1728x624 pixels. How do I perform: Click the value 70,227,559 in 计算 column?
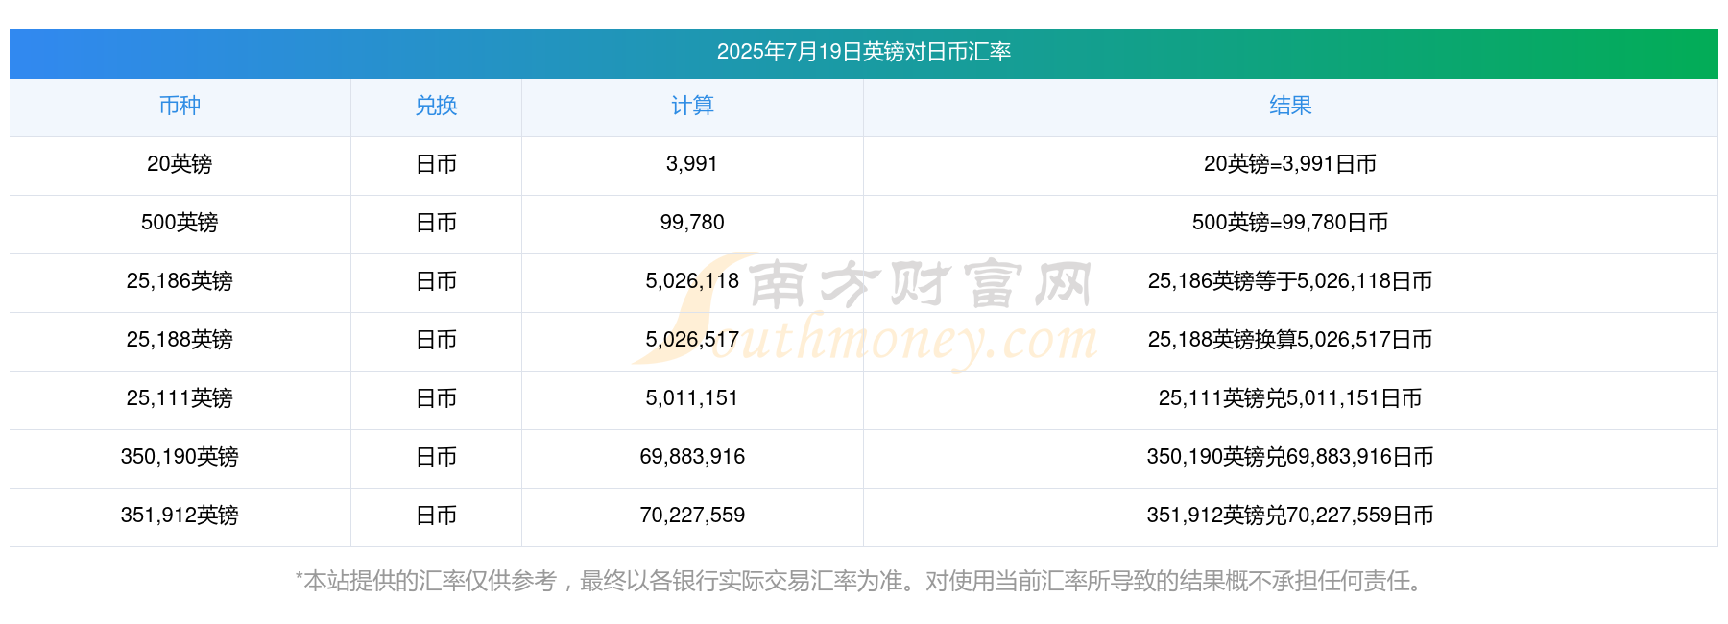pos(692,516)
